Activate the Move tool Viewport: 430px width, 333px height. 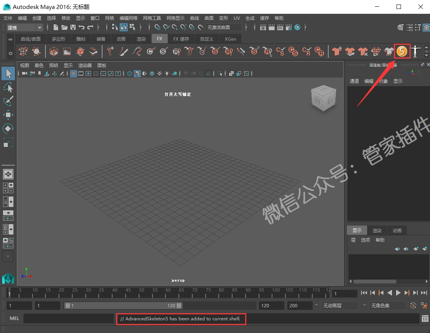8,115
